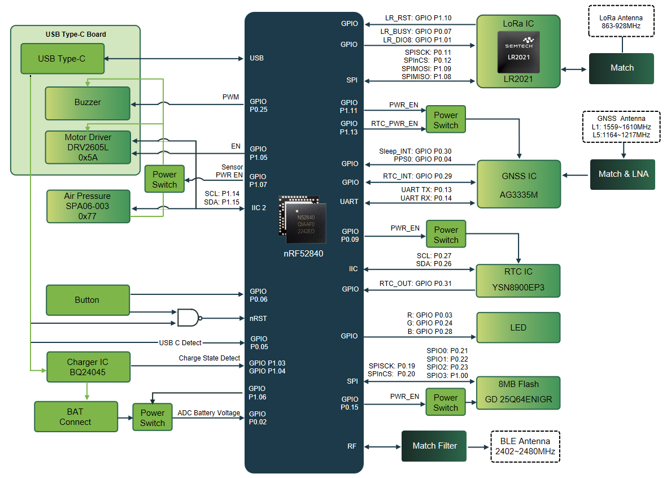Click 'SPInCS: P0.20' label
Screen dimensions: 671x478
391,373
